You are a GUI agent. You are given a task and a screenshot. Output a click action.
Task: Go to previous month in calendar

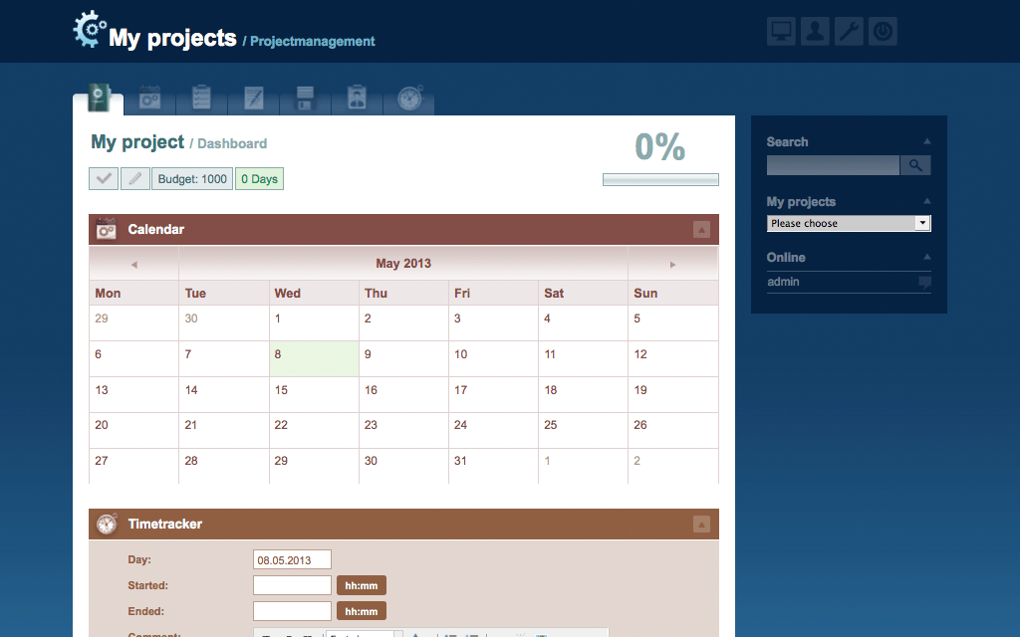point(133,265)
